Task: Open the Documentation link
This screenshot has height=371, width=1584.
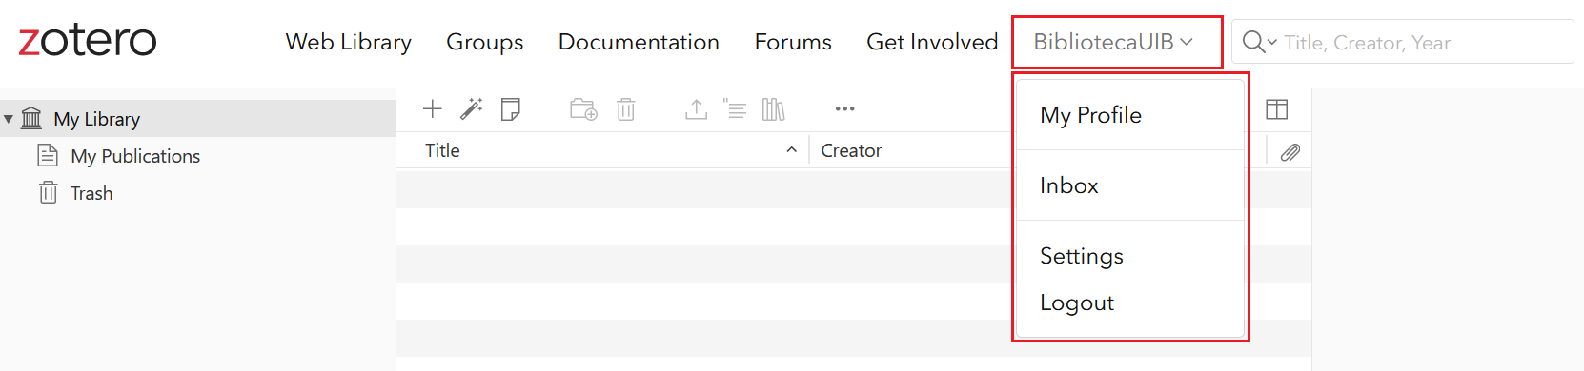Action: 639,42
